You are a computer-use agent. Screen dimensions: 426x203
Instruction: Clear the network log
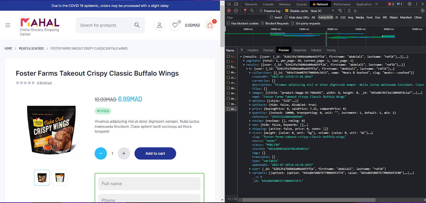pyautogui.click(x=236, y=11)
